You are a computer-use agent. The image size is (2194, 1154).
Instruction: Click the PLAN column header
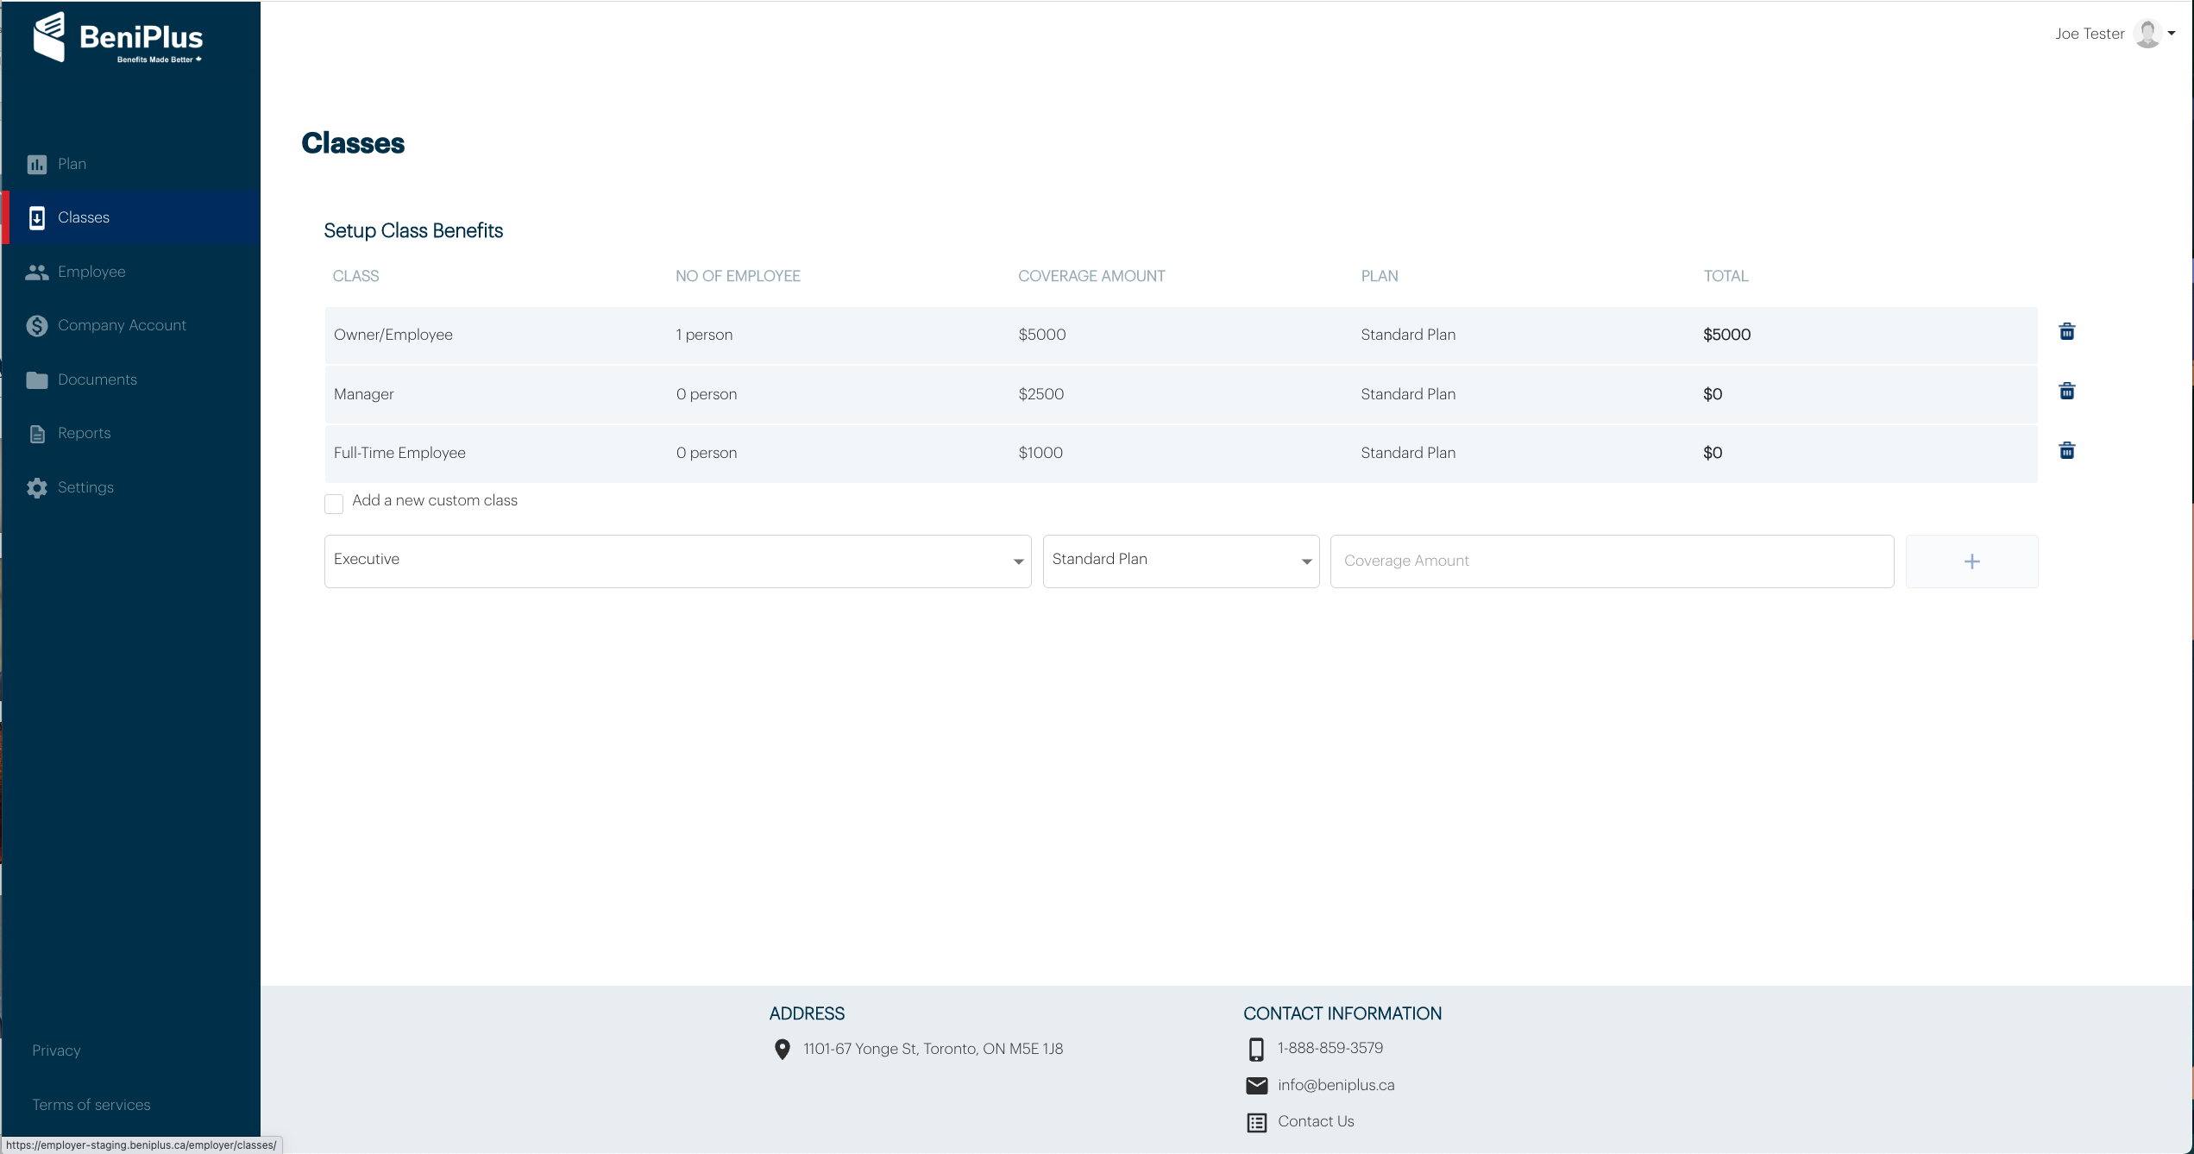click(1380, 276)
